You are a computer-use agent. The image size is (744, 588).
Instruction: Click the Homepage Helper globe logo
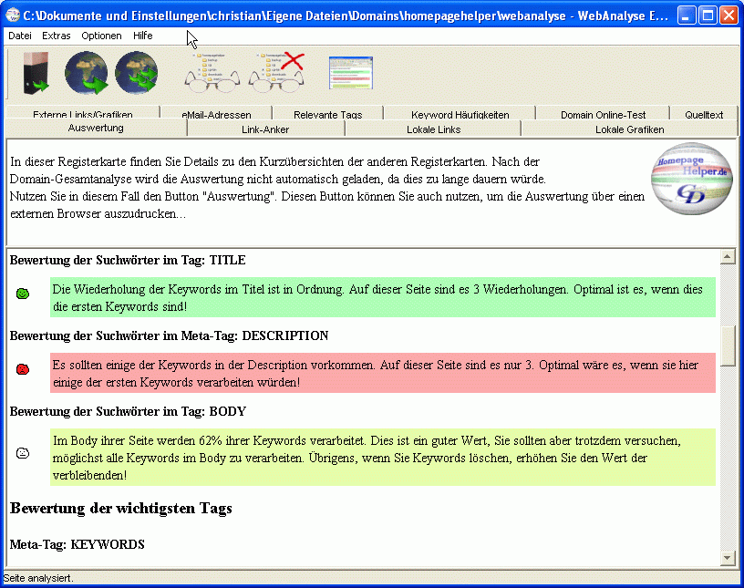pyautogui.click(x=692, y=178)
